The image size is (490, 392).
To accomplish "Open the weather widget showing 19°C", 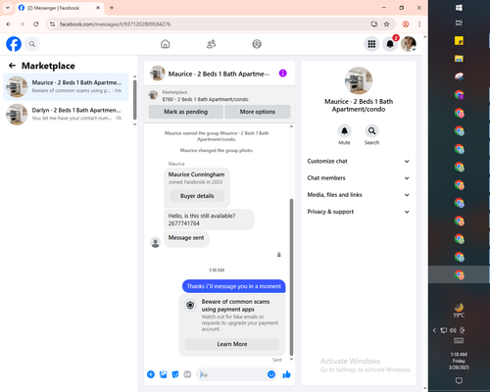I will tap(459, 311).
